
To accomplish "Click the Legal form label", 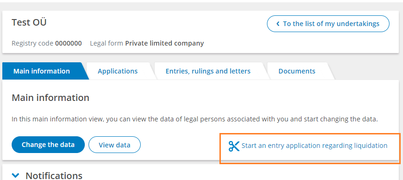I will point(107,43).
